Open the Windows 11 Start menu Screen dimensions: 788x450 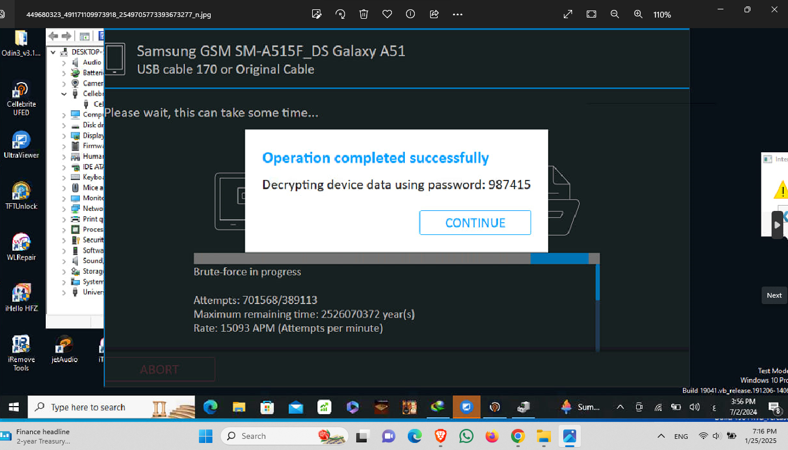[206, 436]
